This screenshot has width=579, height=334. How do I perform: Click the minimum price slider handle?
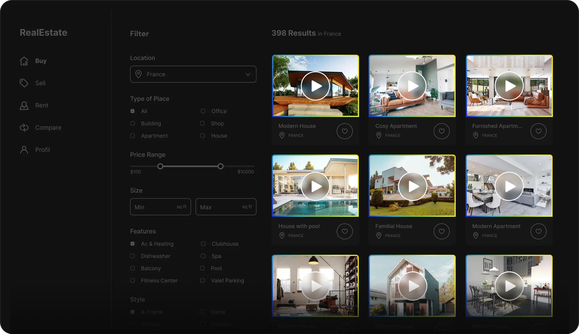click(x=160, y=166)
